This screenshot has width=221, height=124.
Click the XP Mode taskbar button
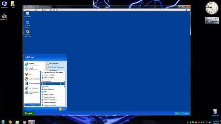click(31, 122)
